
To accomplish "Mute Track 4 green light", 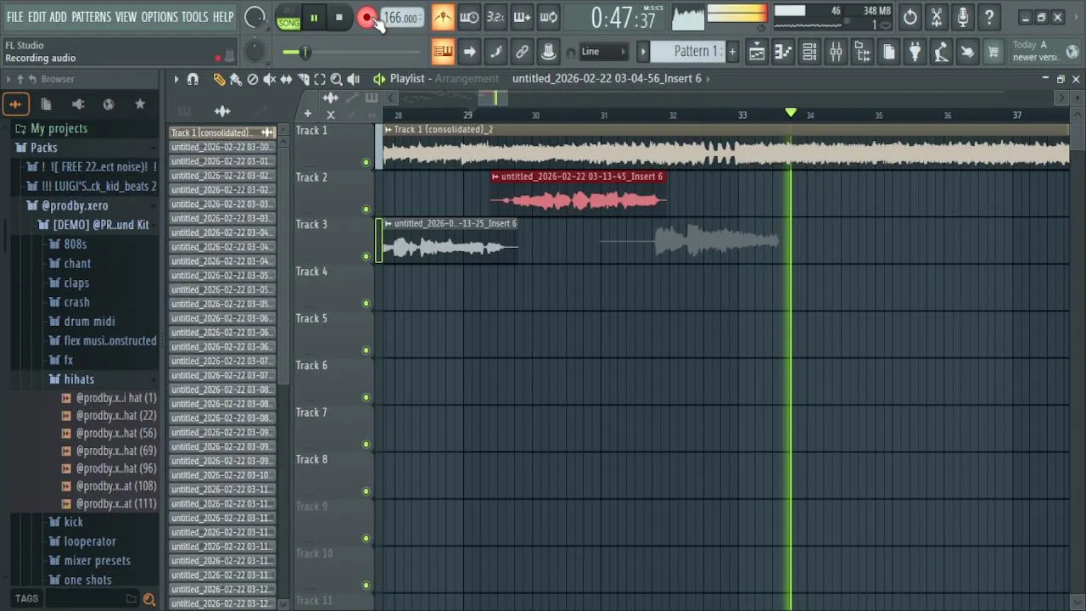I will [367, 303].
